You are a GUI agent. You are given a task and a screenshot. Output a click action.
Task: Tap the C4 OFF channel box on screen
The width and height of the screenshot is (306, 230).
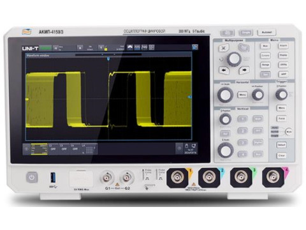75,149
